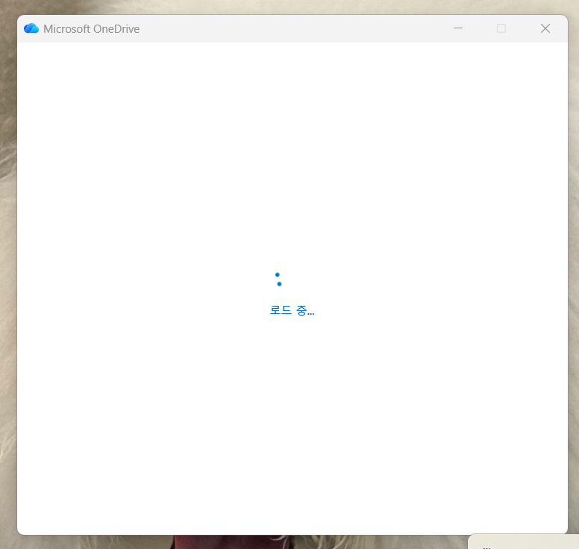Click the Microsoft OneDrive title text
Screen dimensions: 579x549
[x=91, y=29]
